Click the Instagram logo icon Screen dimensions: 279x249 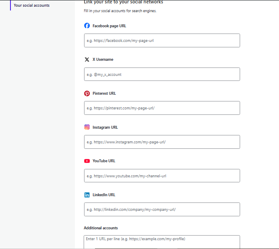pyautogui.click(x=87, y=127)
